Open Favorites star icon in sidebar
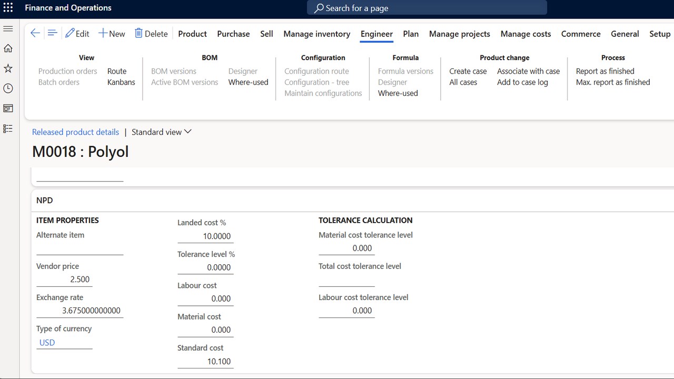 (8, 68)
